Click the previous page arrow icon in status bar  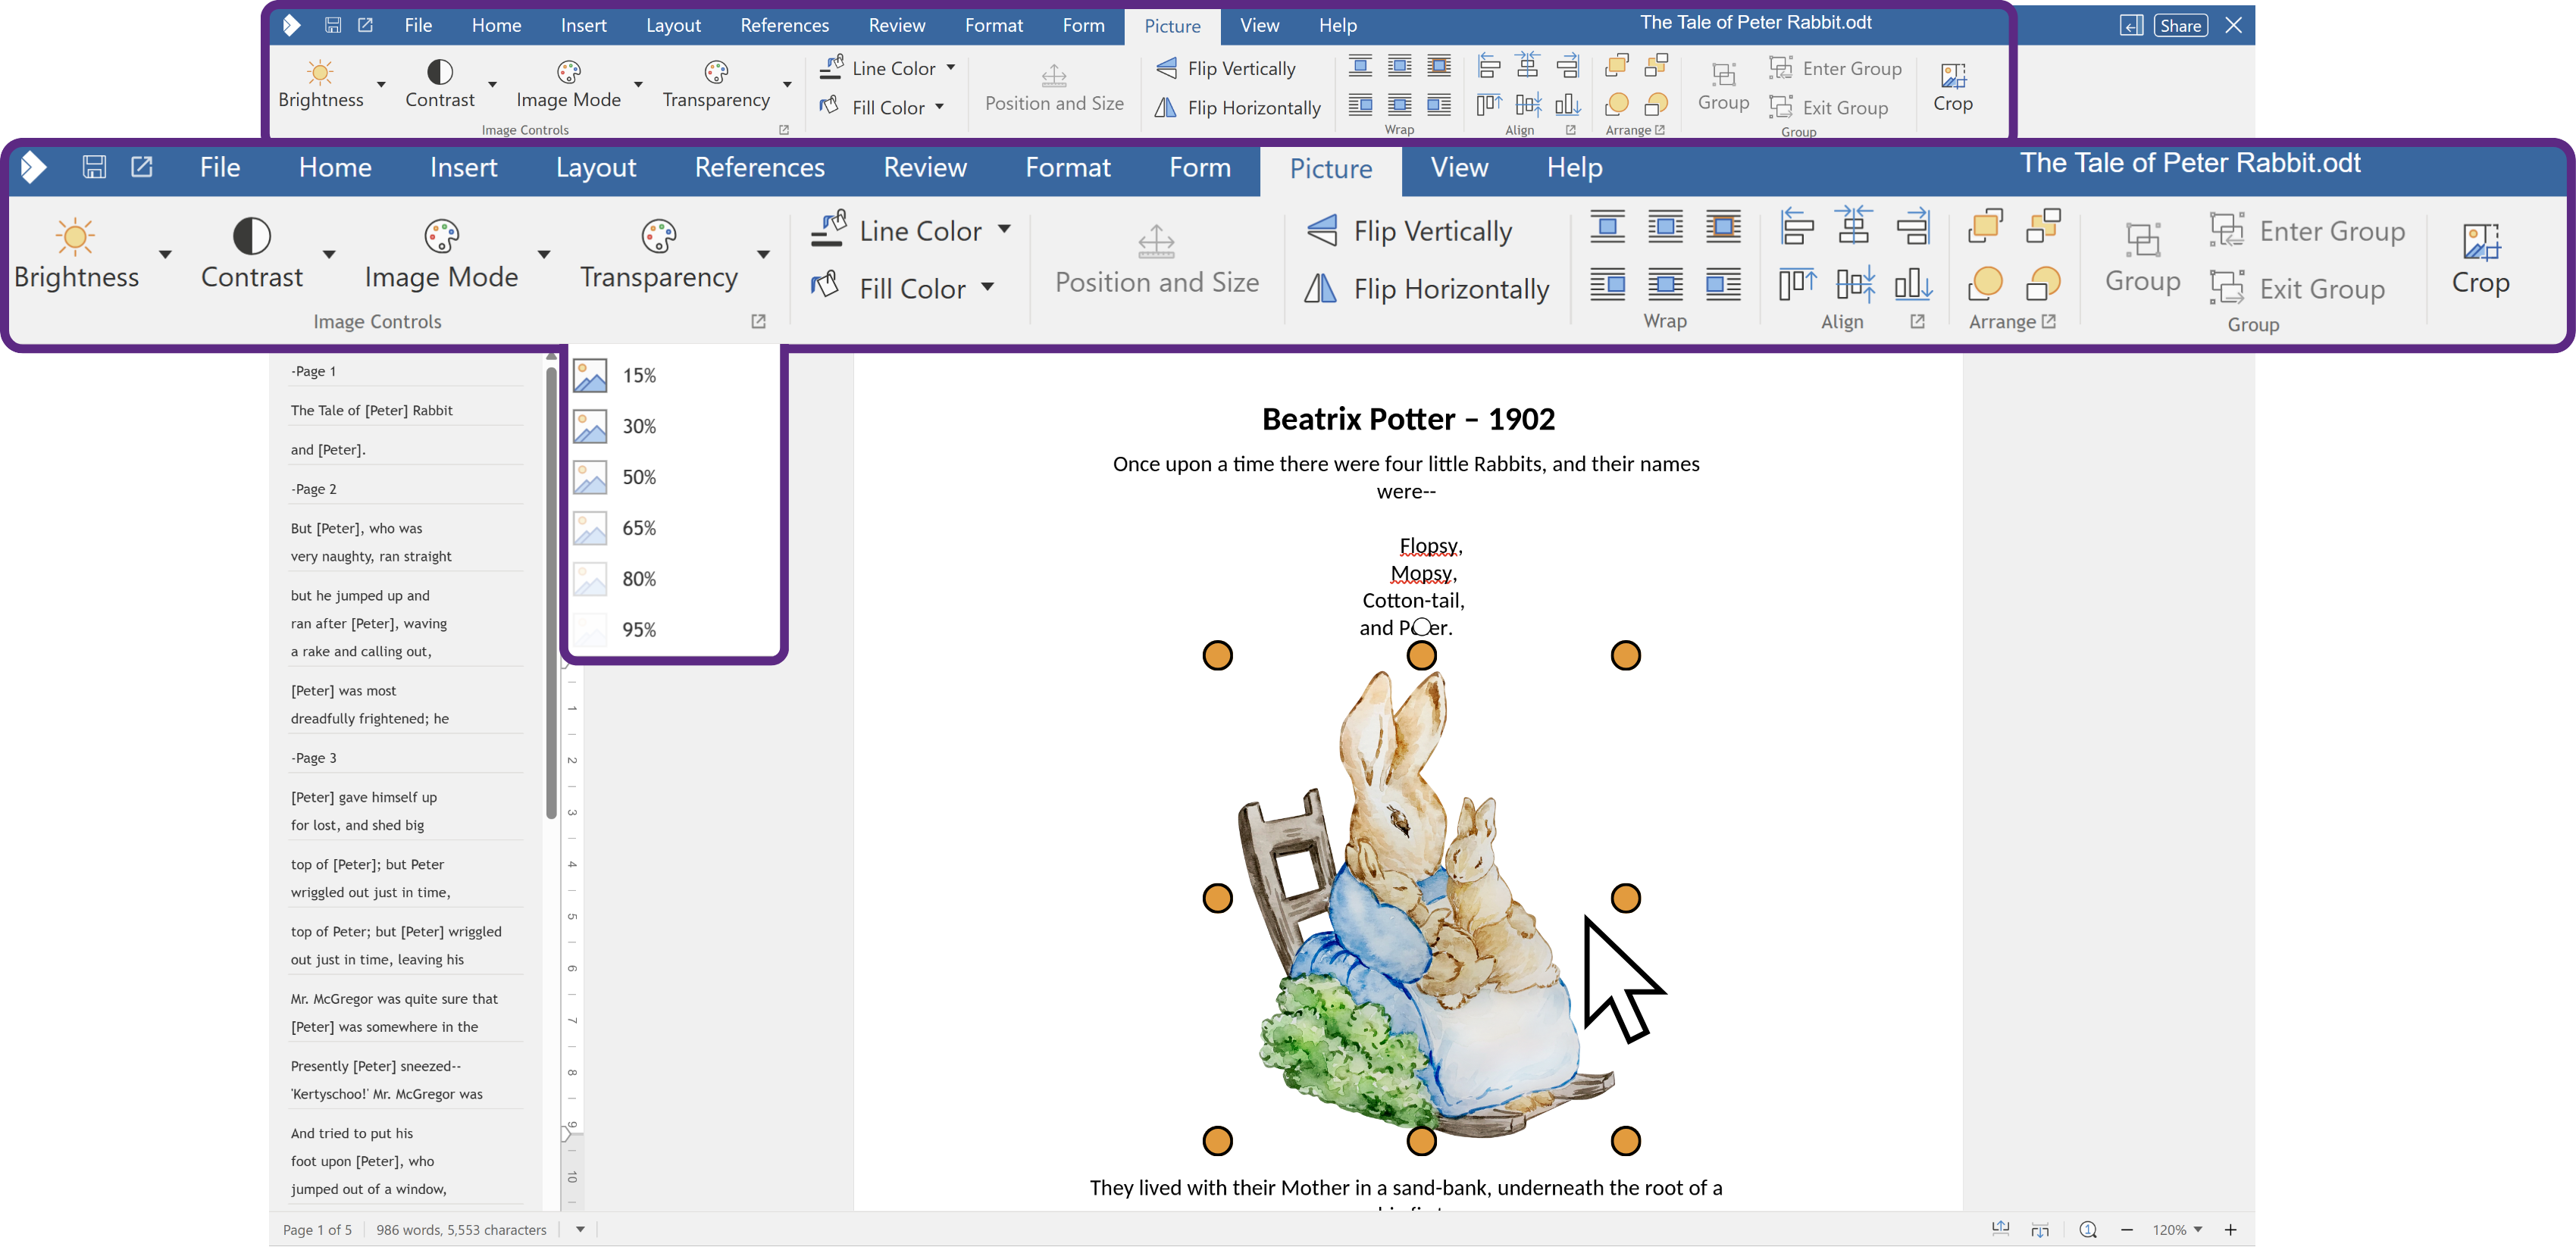(2000, 1229)
